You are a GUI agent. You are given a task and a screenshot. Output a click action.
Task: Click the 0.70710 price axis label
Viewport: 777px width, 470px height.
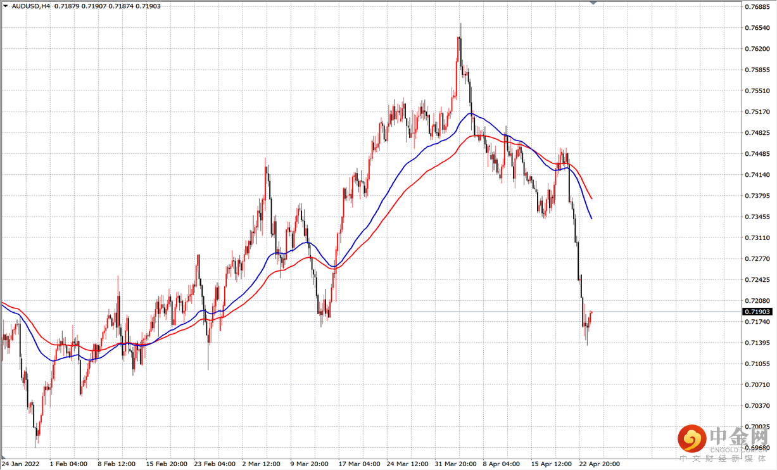tap(757, 384)
